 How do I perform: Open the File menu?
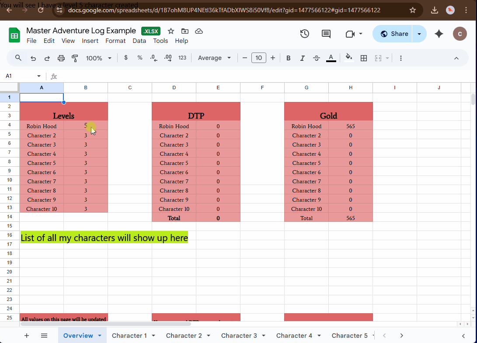31,41
